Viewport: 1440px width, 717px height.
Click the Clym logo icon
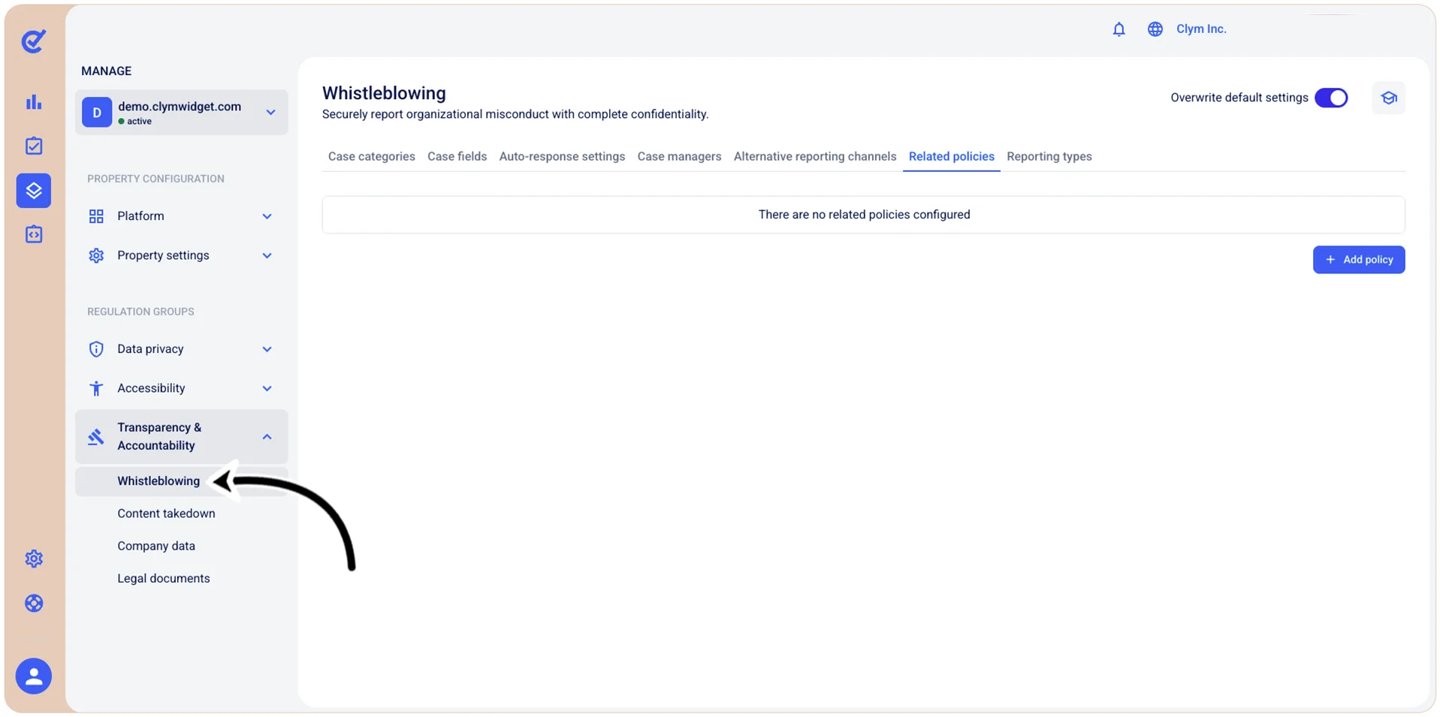click(x=34, y=41)
